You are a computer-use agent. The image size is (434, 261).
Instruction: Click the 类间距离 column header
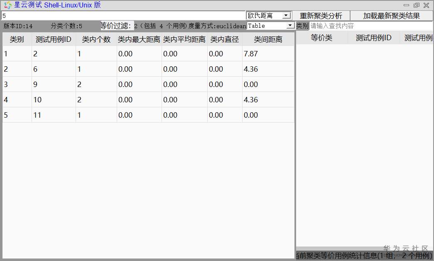[268, 39]
